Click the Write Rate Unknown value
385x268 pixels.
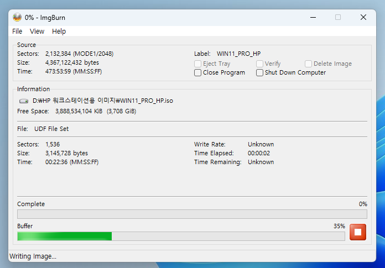tap(261, 144)
